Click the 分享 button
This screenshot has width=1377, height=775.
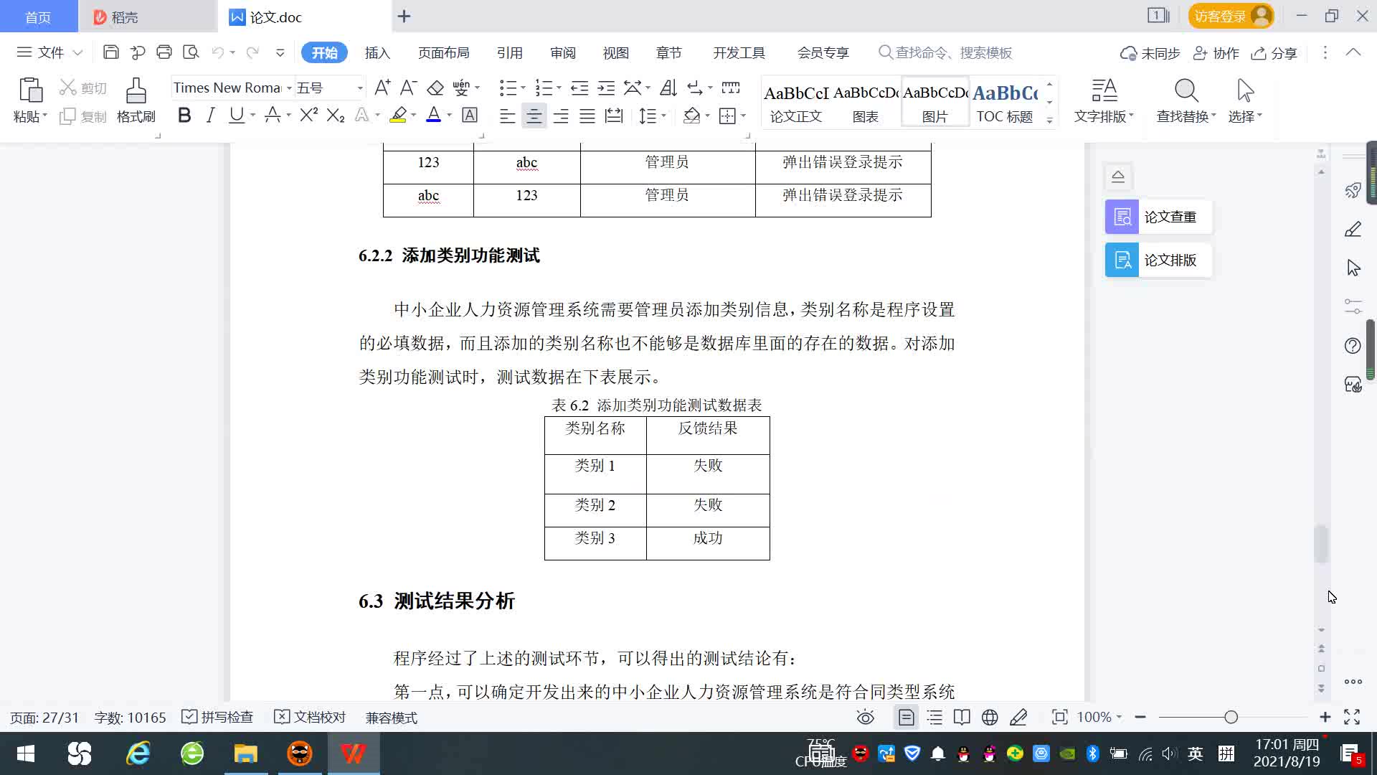[x=1274, y=53]
